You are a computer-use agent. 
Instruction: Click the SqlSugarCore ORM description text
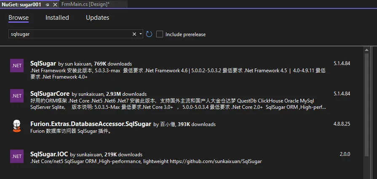point(178,104)
